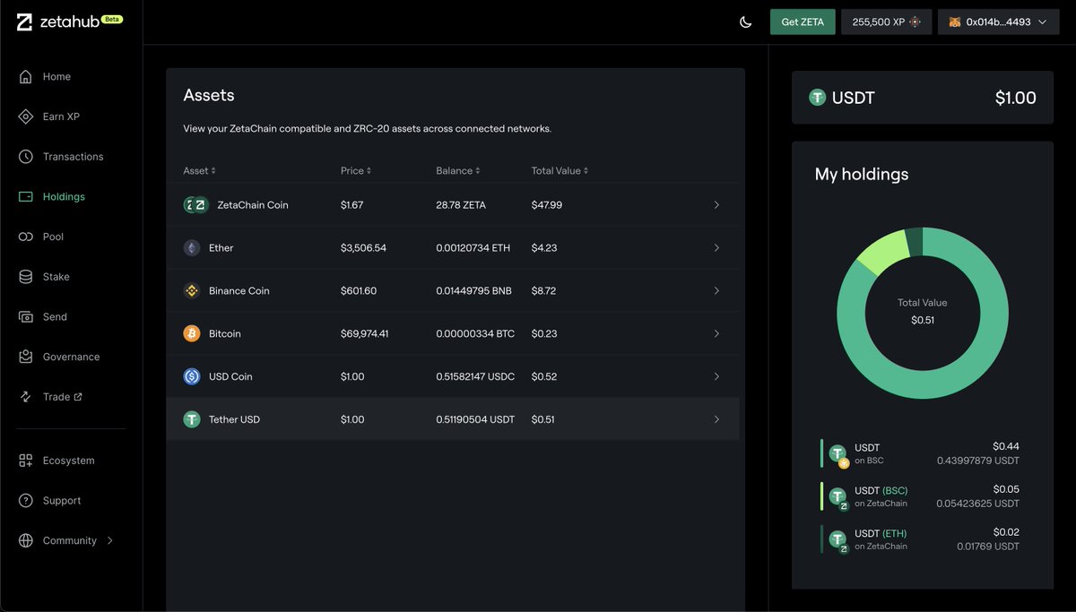Open Transactions page
The height and width of the screenshot is (612, 1076).
(x=74, y=157)
